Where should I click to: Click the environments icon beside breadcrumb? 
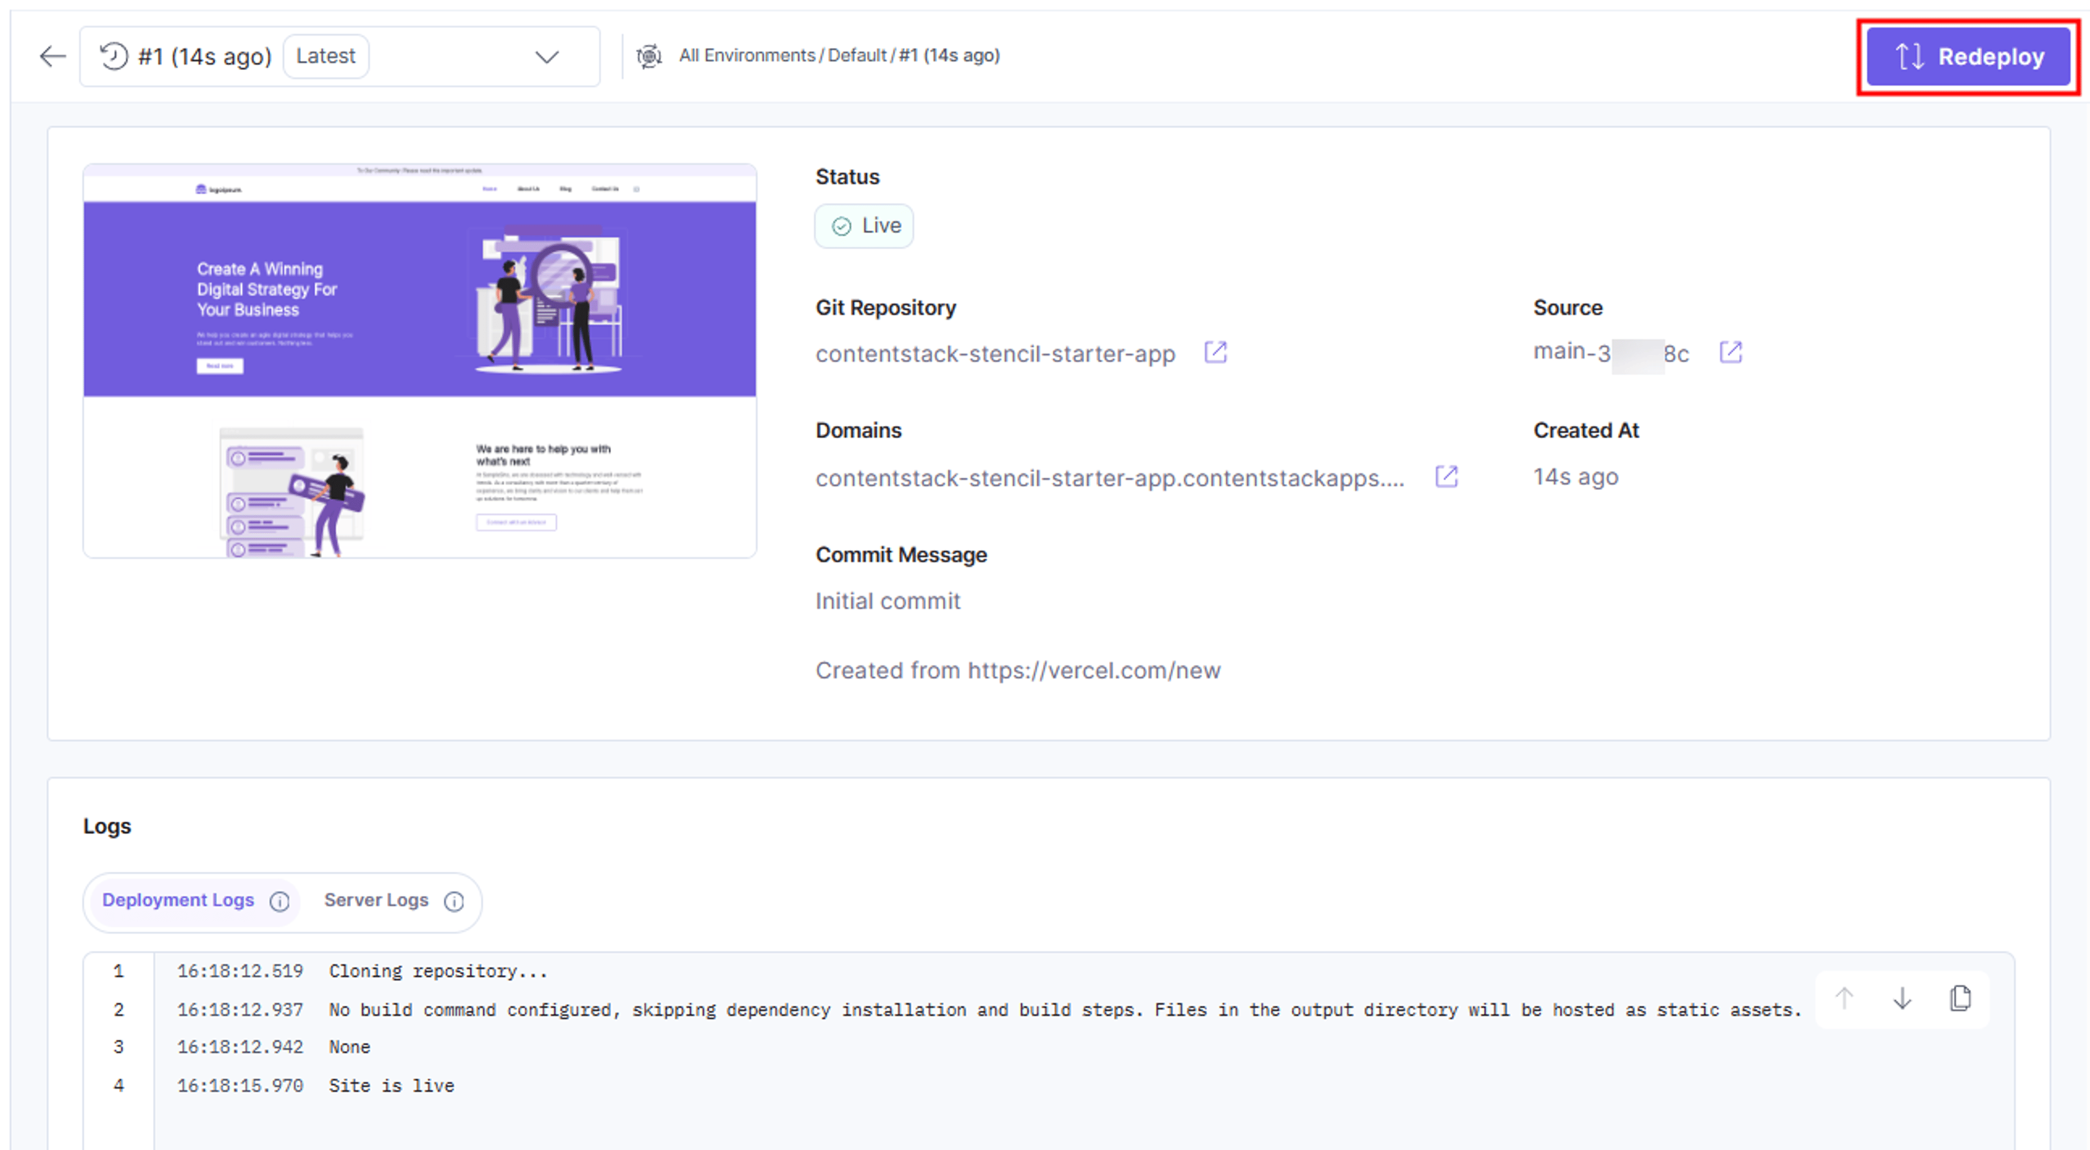click(x=648, y=56)
